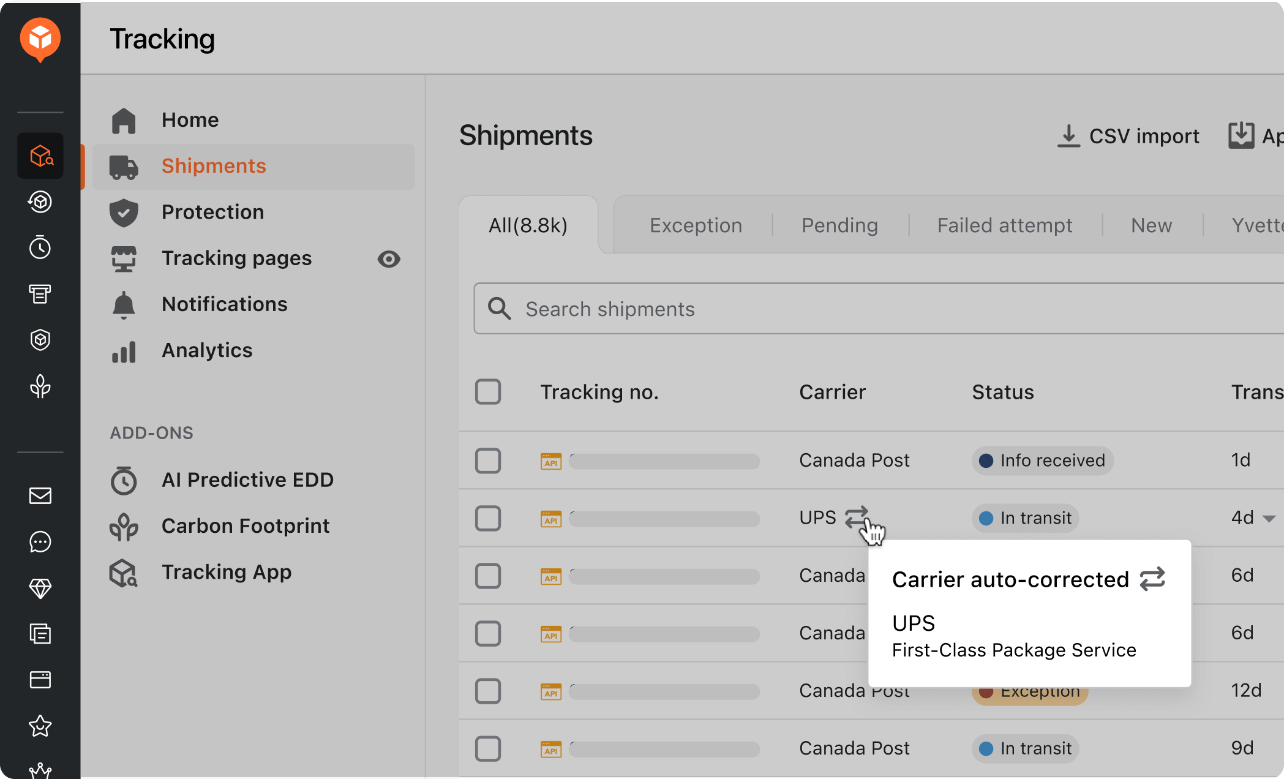Click the AI Predictive EDD clock icon
The height and width of the screenshot is (779, 1284).
tap(124, 480)
